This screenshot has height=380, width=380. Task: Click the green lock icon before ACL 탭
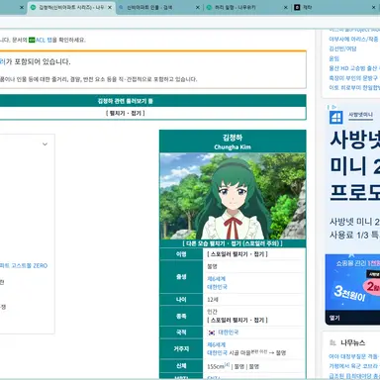(x=32, y=40)
